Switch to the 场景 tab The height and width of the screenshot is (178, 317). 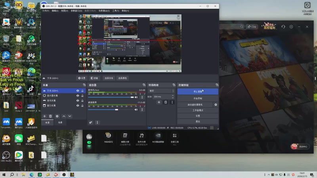point(60,123)
